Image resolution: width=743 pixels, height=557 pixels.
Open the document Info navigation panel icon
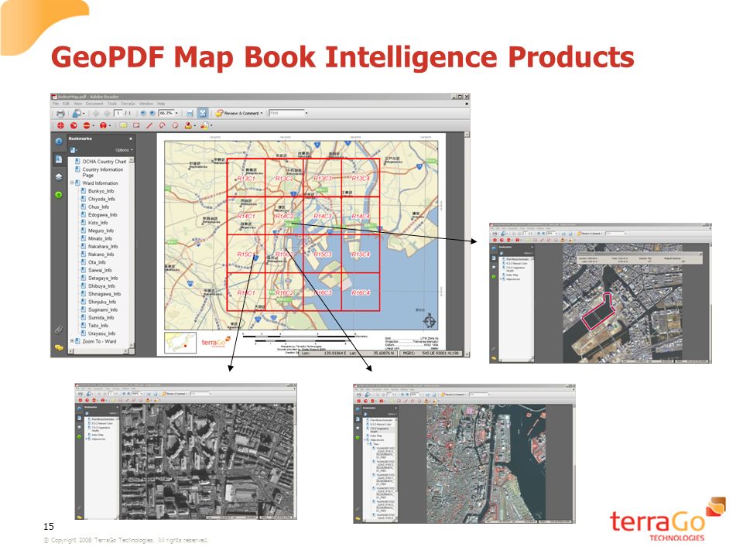coord(59,142)
